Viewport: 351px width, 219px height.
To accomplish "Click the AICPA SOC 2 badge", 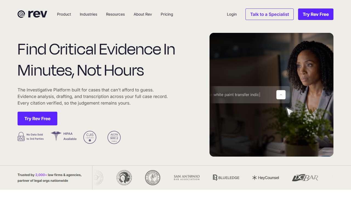I will coord(114,137).
